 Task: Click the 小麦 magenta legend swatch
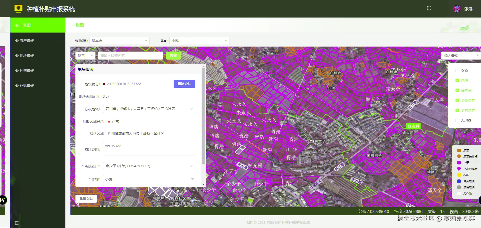(459, 163)
